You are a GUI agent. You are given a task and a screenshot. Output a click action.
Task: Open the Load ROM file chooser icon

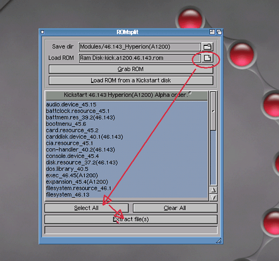pos(208,58)
